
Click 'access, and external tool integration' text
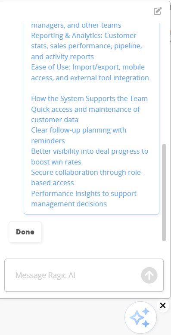point(90,78)
